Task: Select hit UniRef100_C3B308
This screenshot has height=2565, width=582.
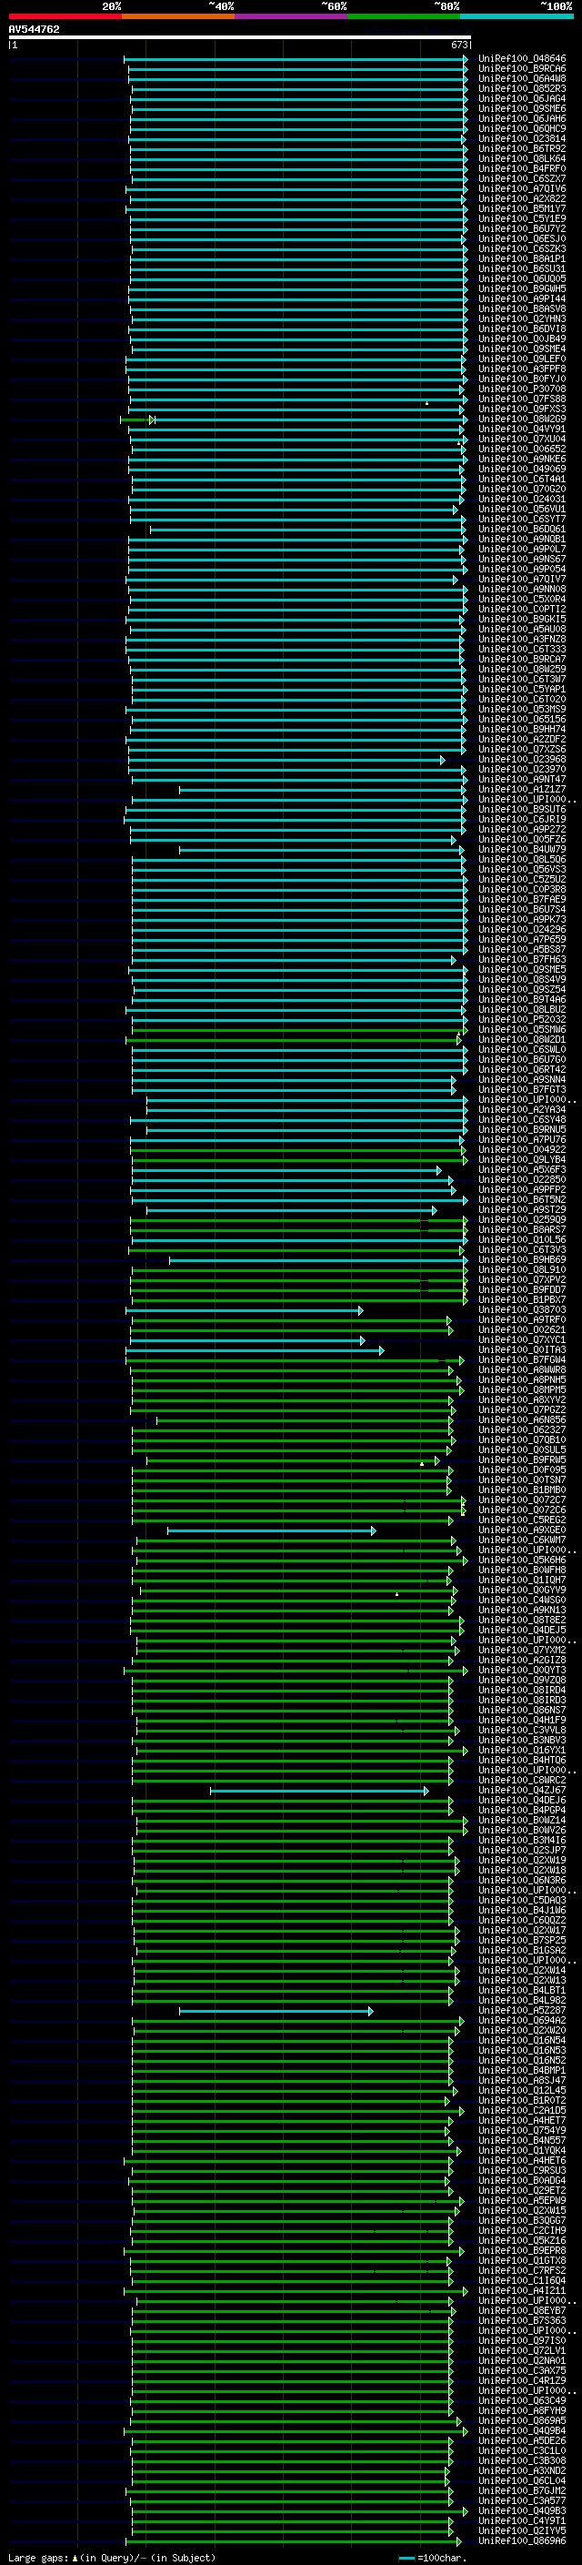Action: coord(522,2460)
